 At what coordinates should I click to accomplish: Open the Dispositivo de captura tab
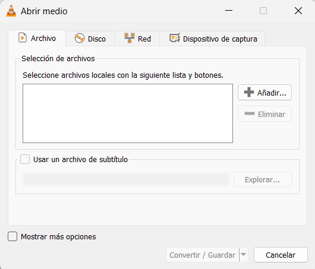212,39
